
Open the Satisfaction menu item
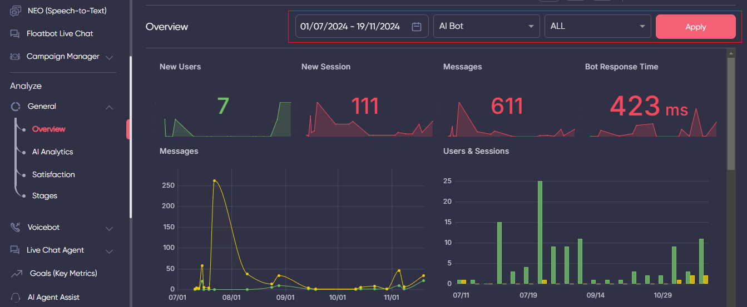(x=53, y=174)
